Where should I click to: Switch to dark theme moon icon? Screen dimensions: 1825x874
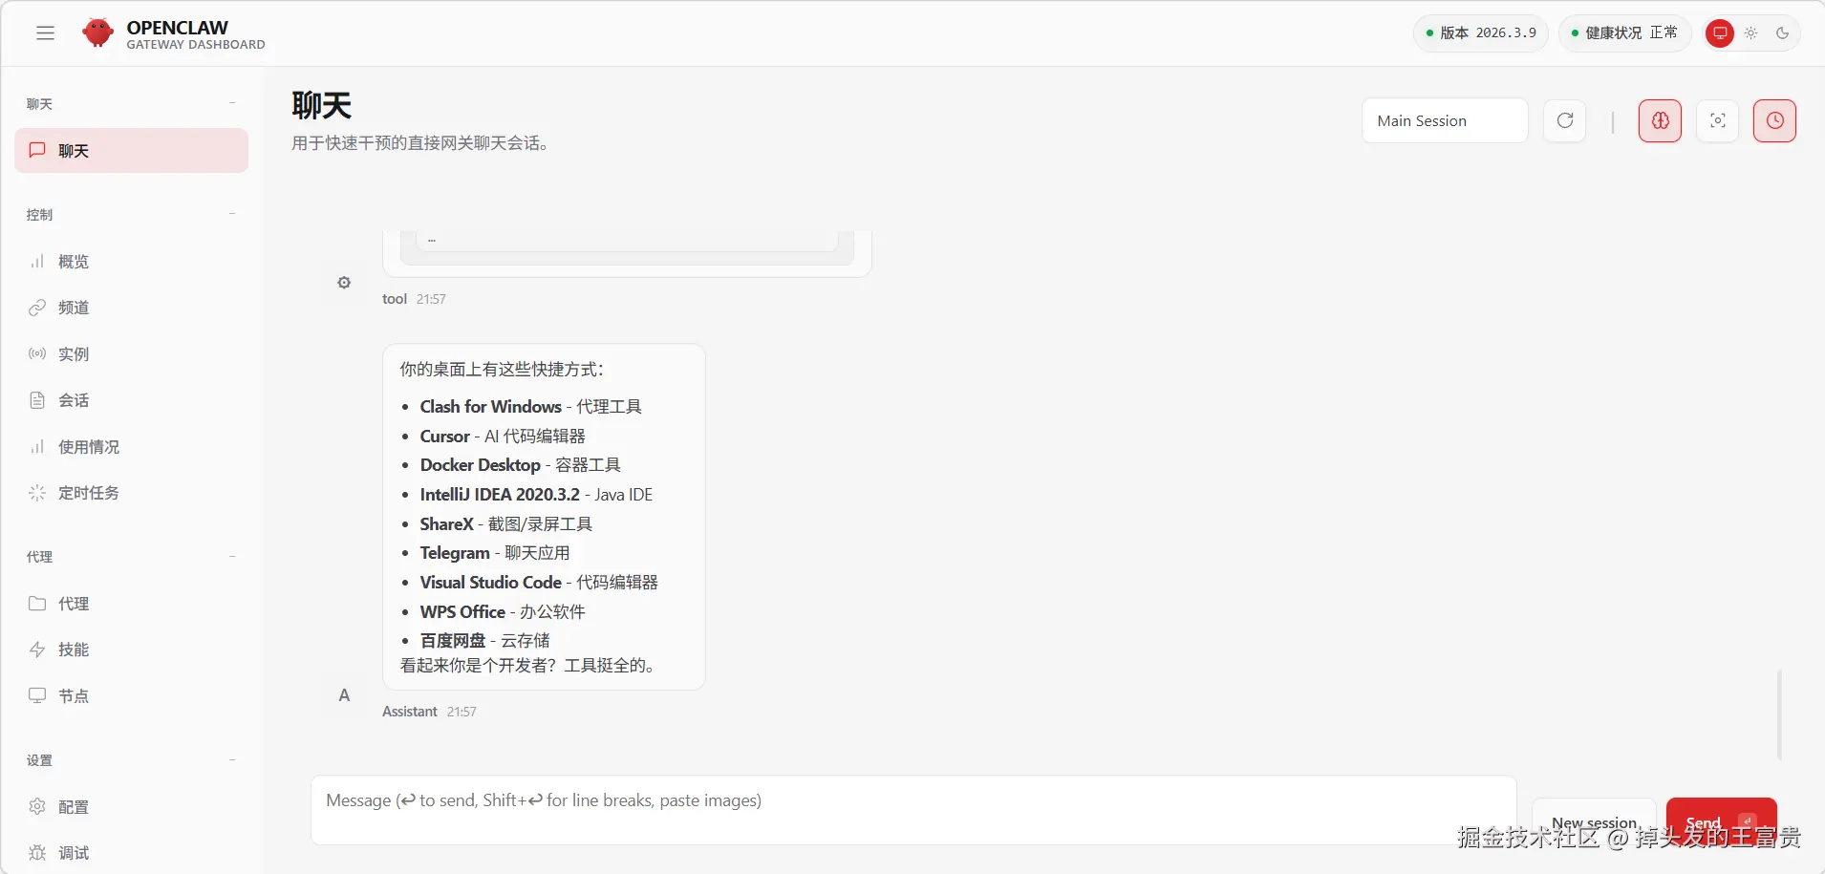pos(1782,33)
